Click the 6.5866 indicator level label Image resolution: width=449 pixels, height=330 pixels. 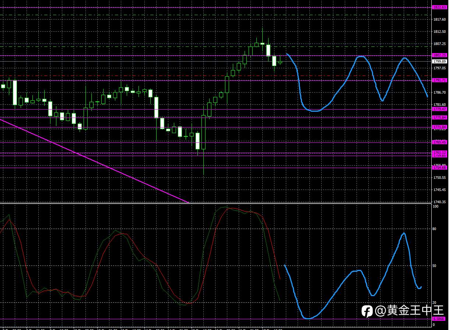pos(439,319)
